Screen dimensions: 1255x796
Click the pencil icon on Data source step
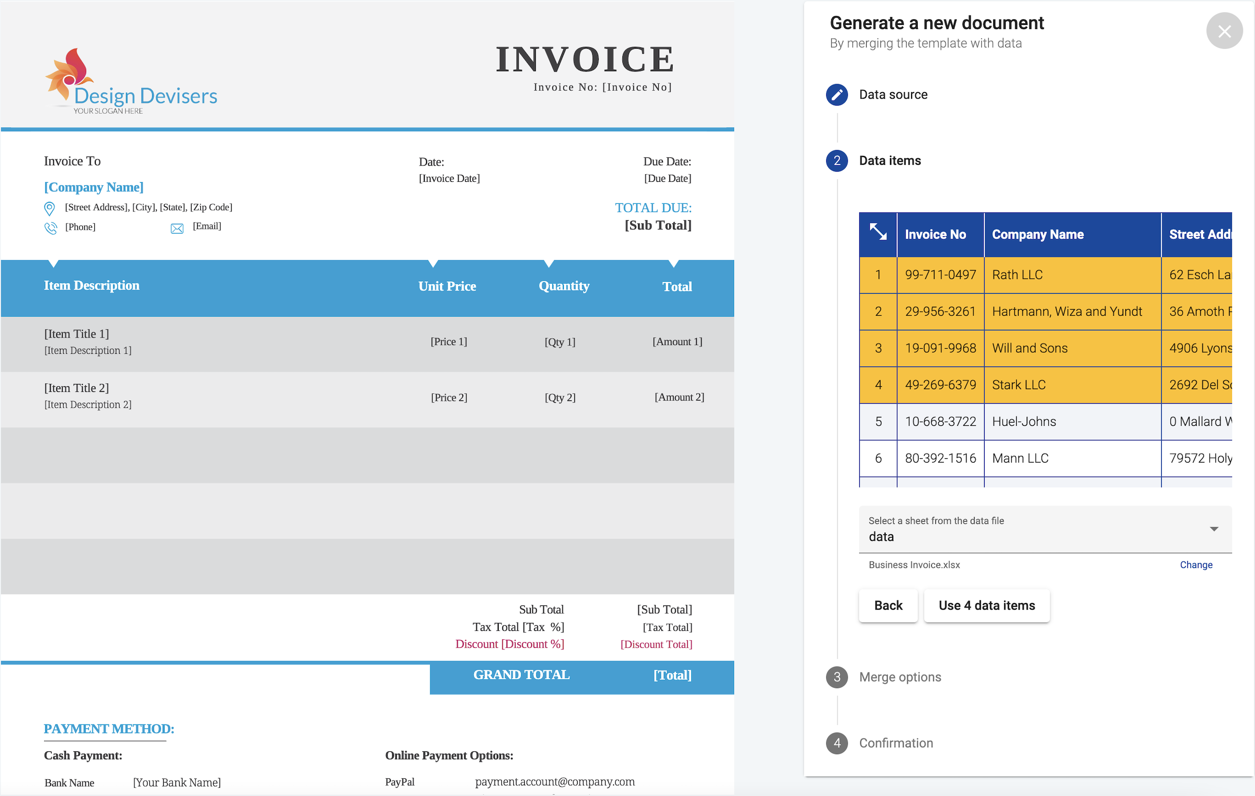836,95
